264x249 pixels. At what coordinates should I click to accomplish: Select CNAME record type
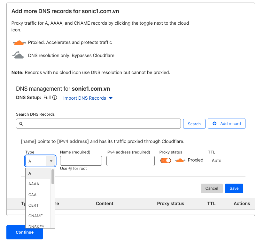pos(38,216)
